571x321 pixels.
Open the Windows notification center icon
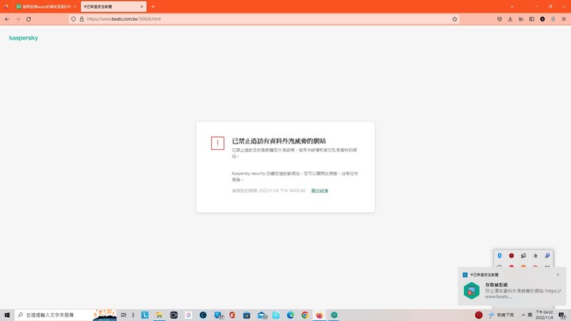pos(562,315)
